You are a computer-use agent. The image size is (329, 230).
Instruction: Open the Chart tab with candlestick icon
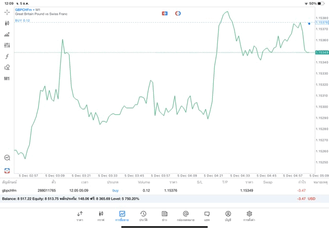101,216
